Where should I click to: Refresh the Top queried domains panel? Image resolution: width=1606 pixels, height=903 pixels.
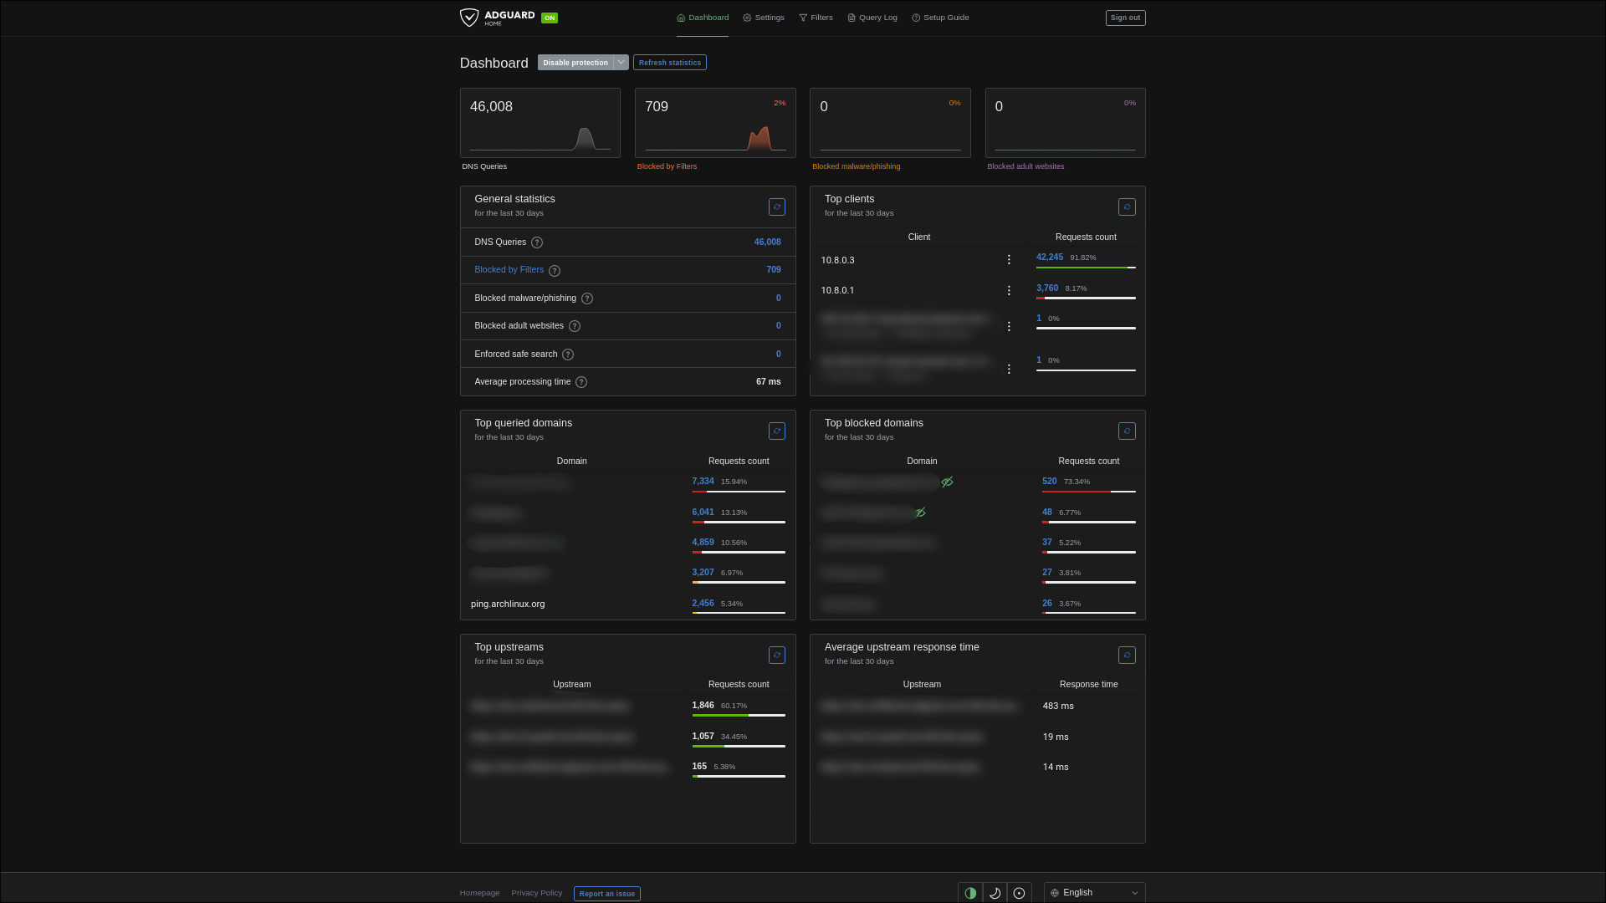tap(777, 431)
